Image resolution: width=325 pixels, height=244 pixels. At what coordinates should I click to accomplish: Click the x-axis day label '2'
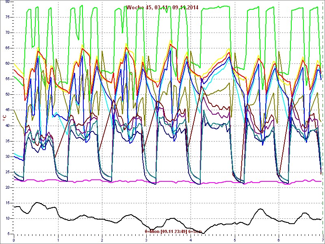(102, 240)
